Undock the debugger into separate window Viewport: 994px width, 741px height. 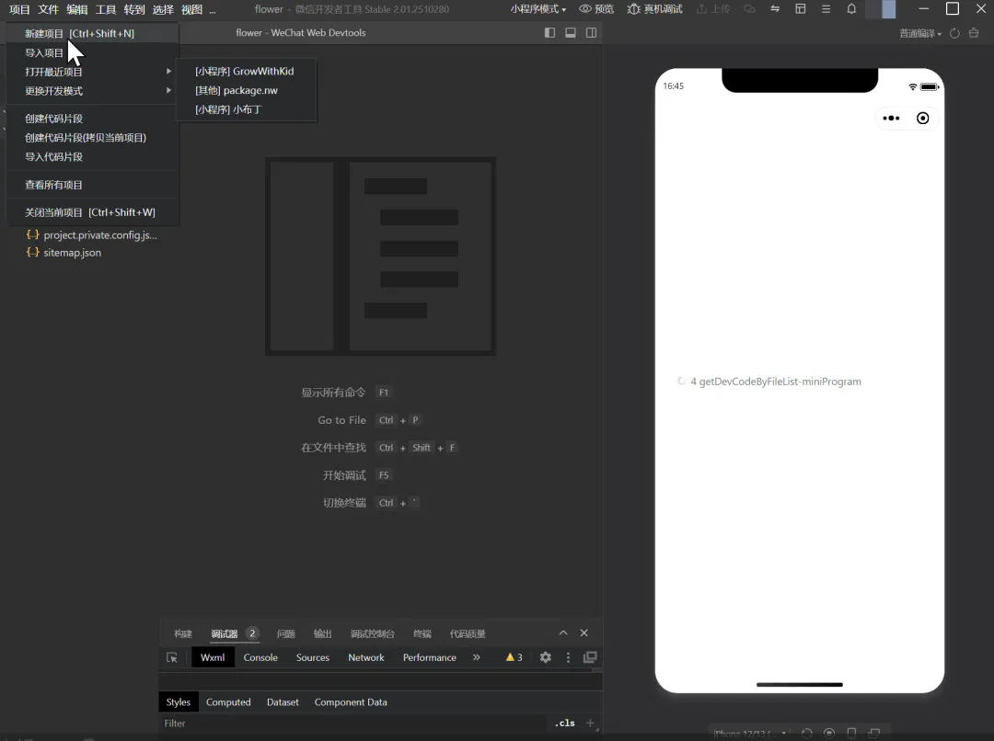point(590,657)
